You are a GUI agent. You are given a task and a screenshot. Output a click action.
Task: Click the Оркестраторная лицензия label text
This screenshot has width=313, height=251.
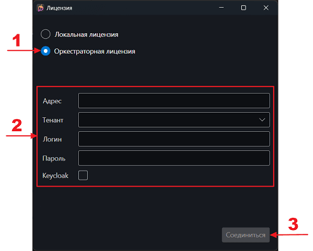[x=95, y=52]
